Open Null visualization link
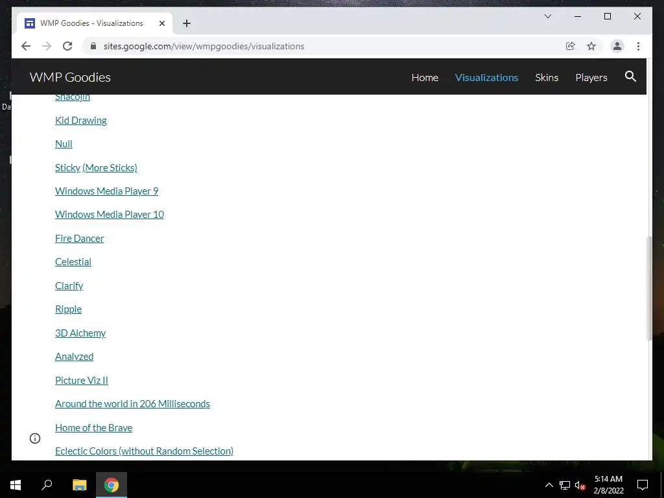This screenshot has height=498, width=664. (64, 143)
